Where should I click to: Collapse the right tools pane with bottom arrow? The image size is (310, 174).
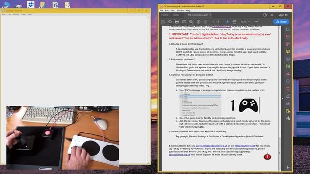(288, 167)
